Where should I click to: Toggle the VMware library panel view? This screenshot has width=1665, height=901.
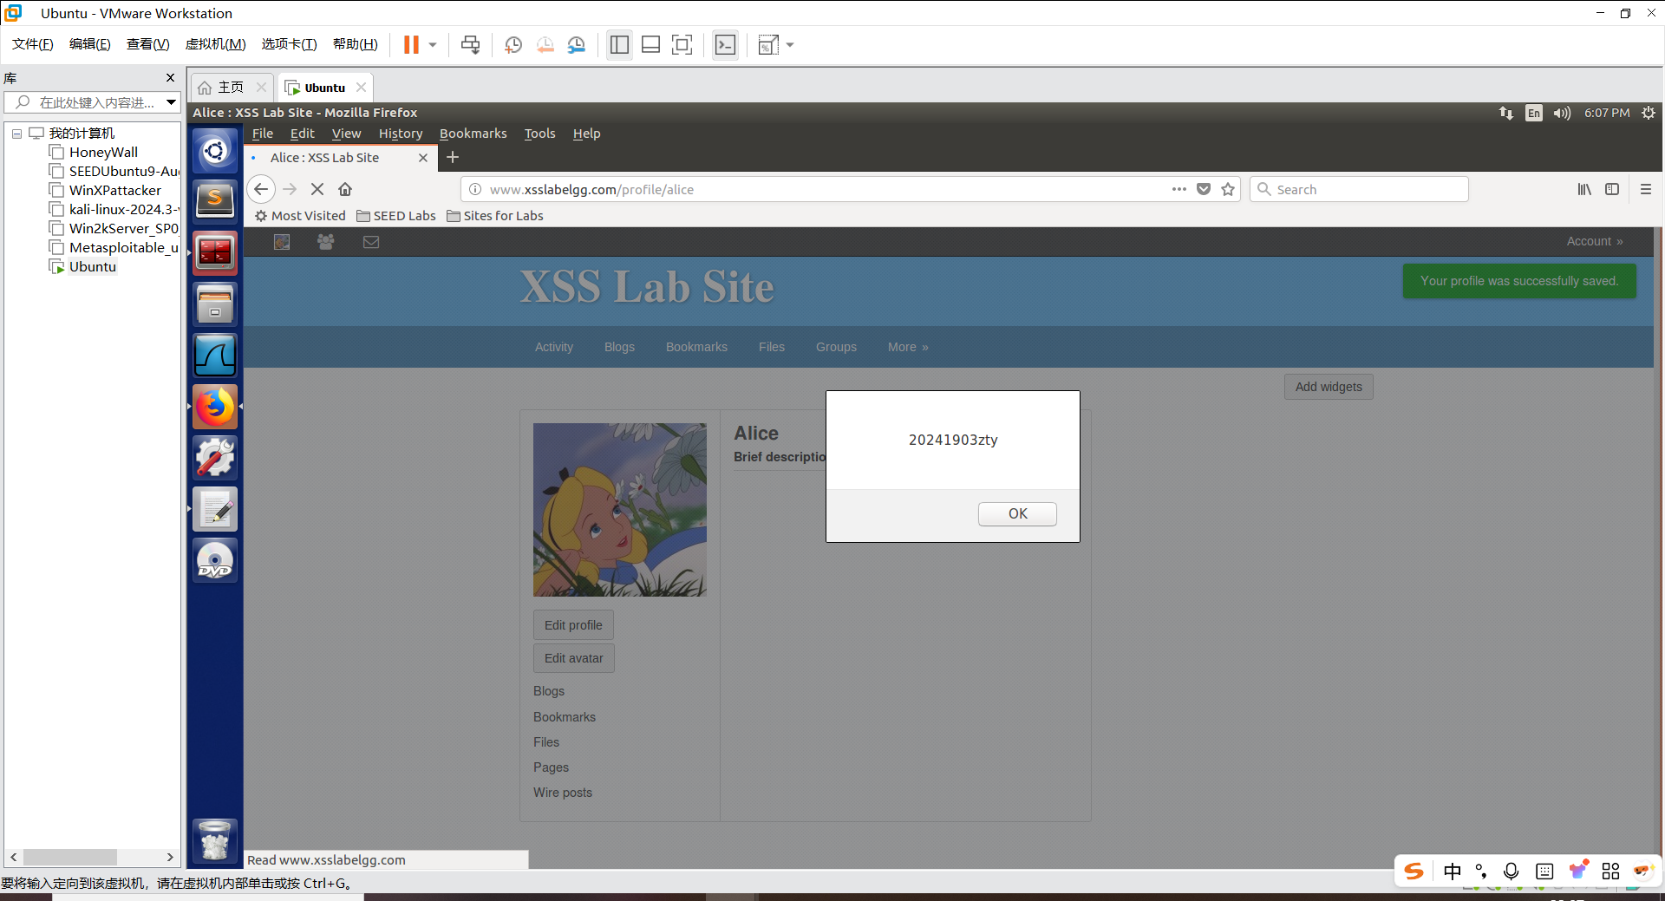[619, 45]
